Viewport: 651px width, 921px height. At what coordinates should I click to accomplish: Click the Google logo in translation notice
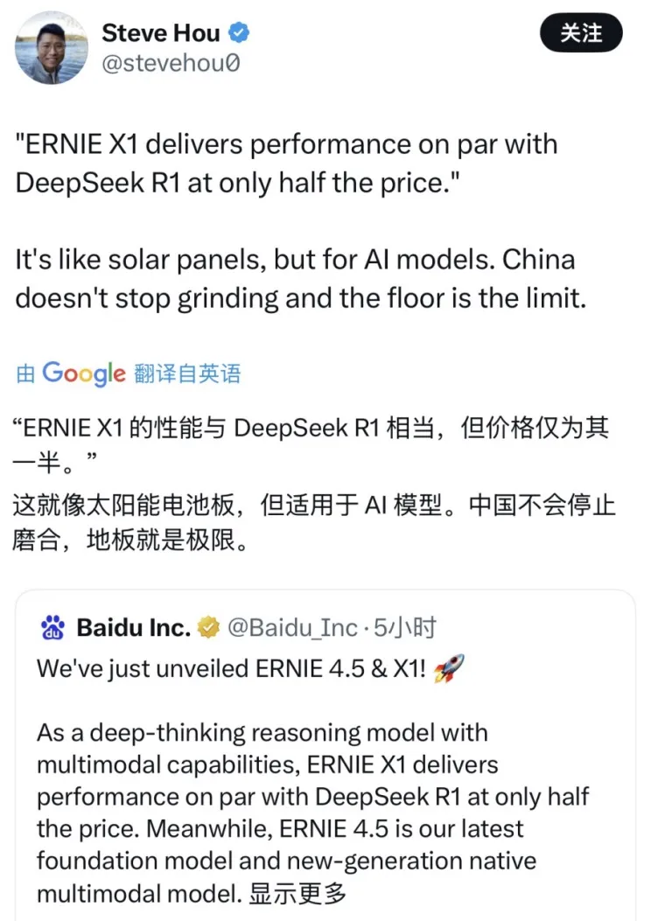point(84,373)
